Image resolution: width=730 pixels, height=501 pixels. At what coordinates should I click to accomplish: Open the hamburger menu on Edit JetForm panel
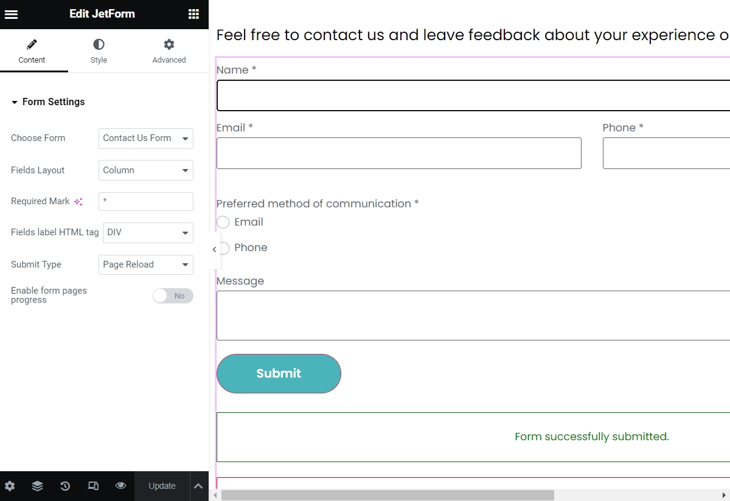tap(11, 14)
